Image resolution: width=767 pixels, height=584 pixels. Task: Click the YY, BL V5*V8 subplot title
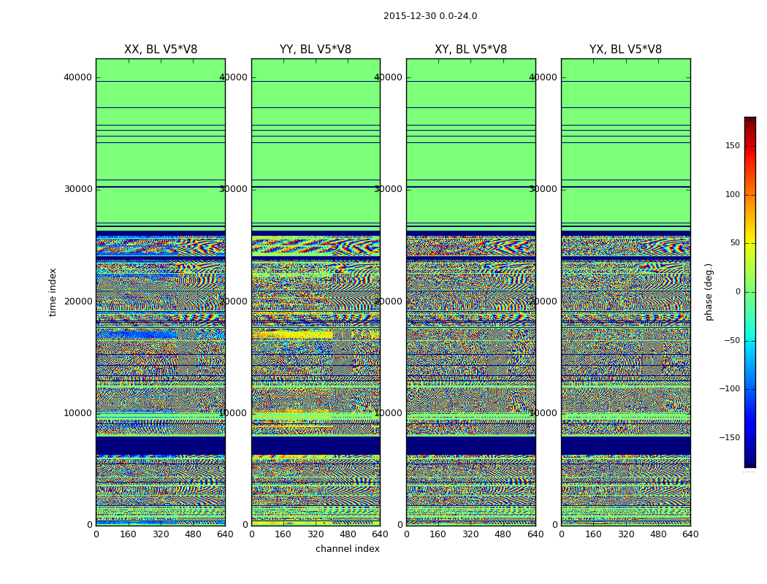coord(316,50)
